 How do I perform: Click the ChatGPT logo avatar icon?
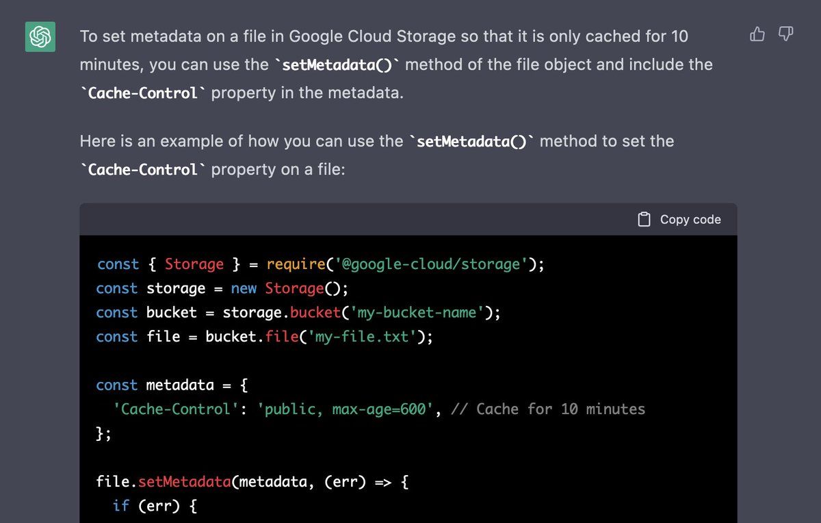click(40, 36)
